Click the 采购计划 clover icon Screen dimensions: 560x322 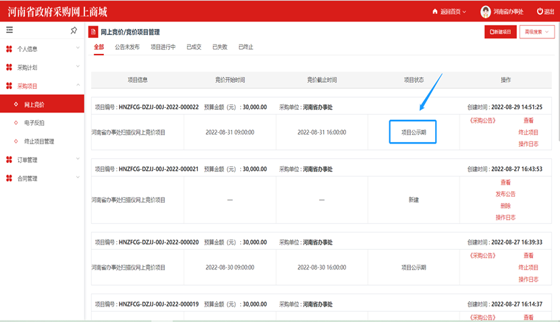pyautogui.click(x=9, y=67)
